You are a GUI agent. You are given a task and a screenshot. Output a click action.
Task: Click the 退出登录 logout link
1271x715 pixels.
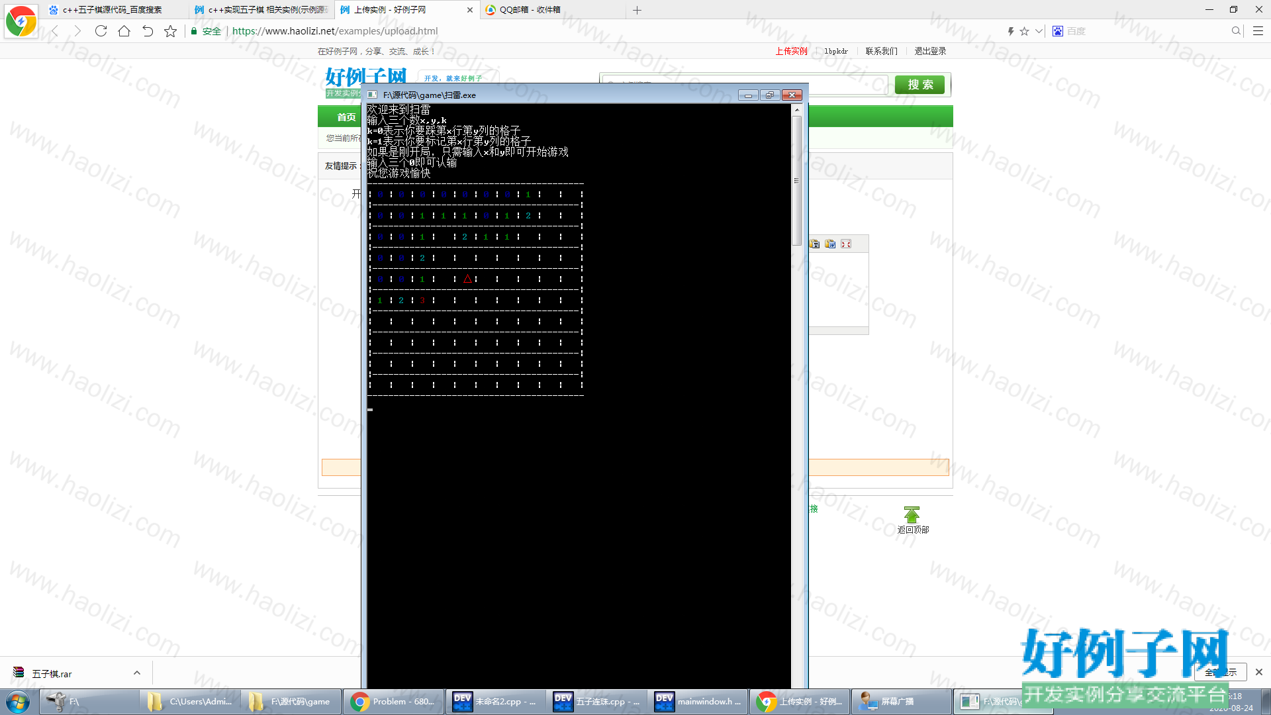tap(930, 51)
